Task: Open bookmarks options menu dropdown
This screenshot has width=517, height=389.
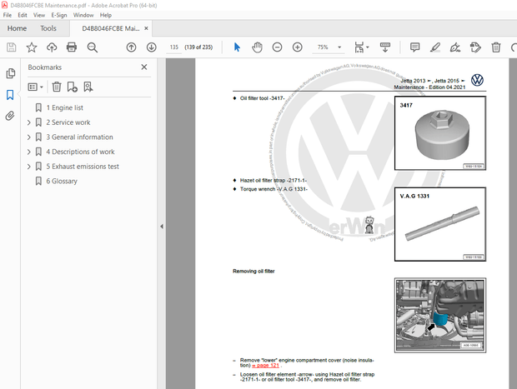Action: pos(36,87)
